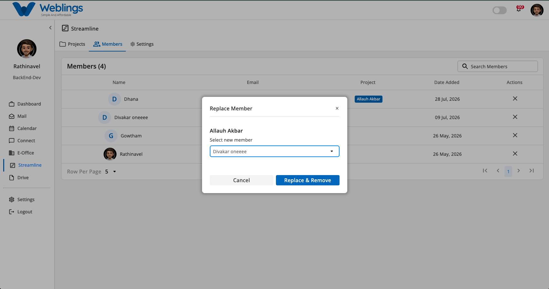Viewport: 549px width, 289px height.
Task: Open Mail in the sidebar
Action: pyautogui.click(x=18, y=116)
